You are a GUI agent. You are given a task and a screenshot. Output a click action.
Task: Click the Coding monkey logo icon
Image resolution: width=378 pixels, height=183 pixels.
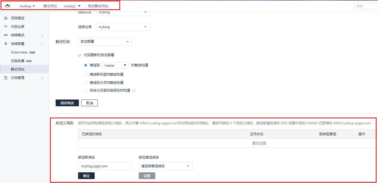point(7,6)
